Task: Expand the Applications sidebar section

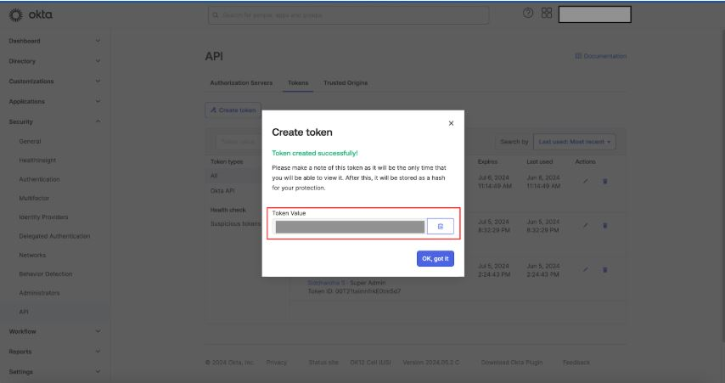Action: (54, 101)
